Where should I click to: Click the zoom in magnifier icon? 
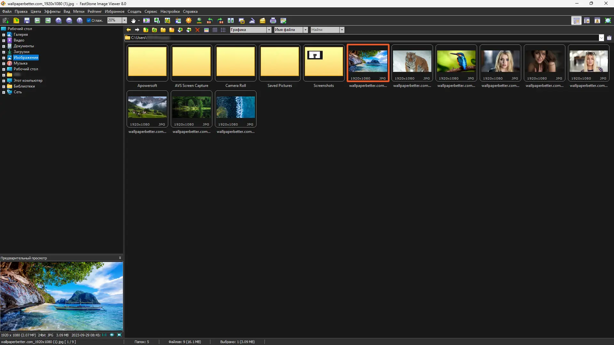(59, 20)
